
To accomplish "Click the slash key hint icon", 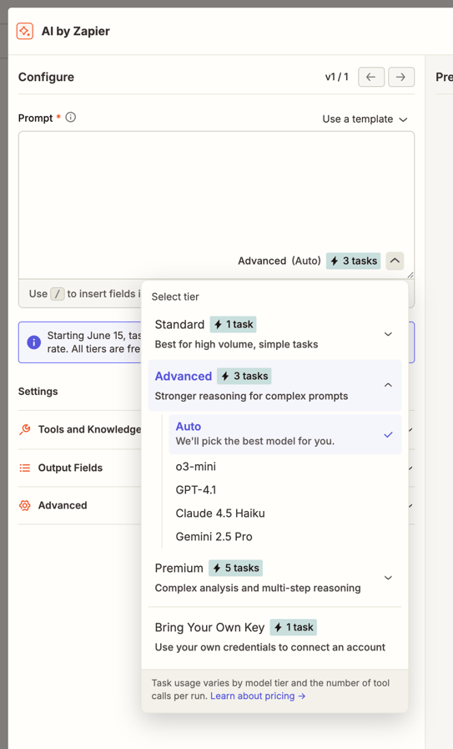I will coord(58,294).
